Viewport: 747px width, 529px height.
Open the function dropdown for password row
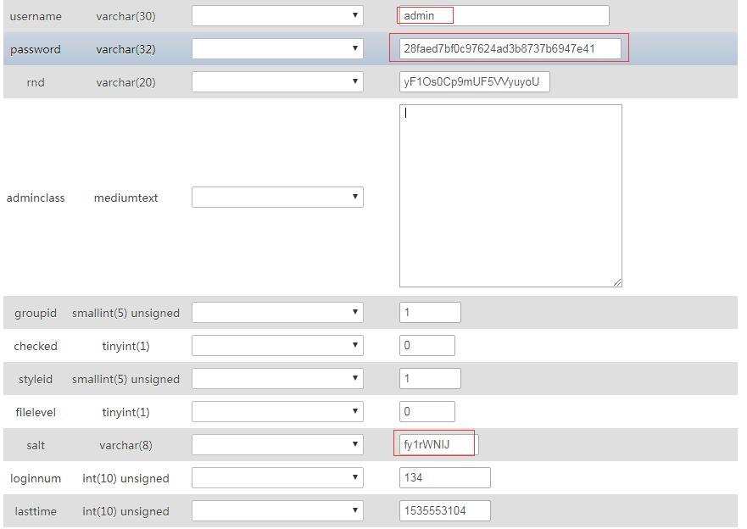tap(277, 48)
